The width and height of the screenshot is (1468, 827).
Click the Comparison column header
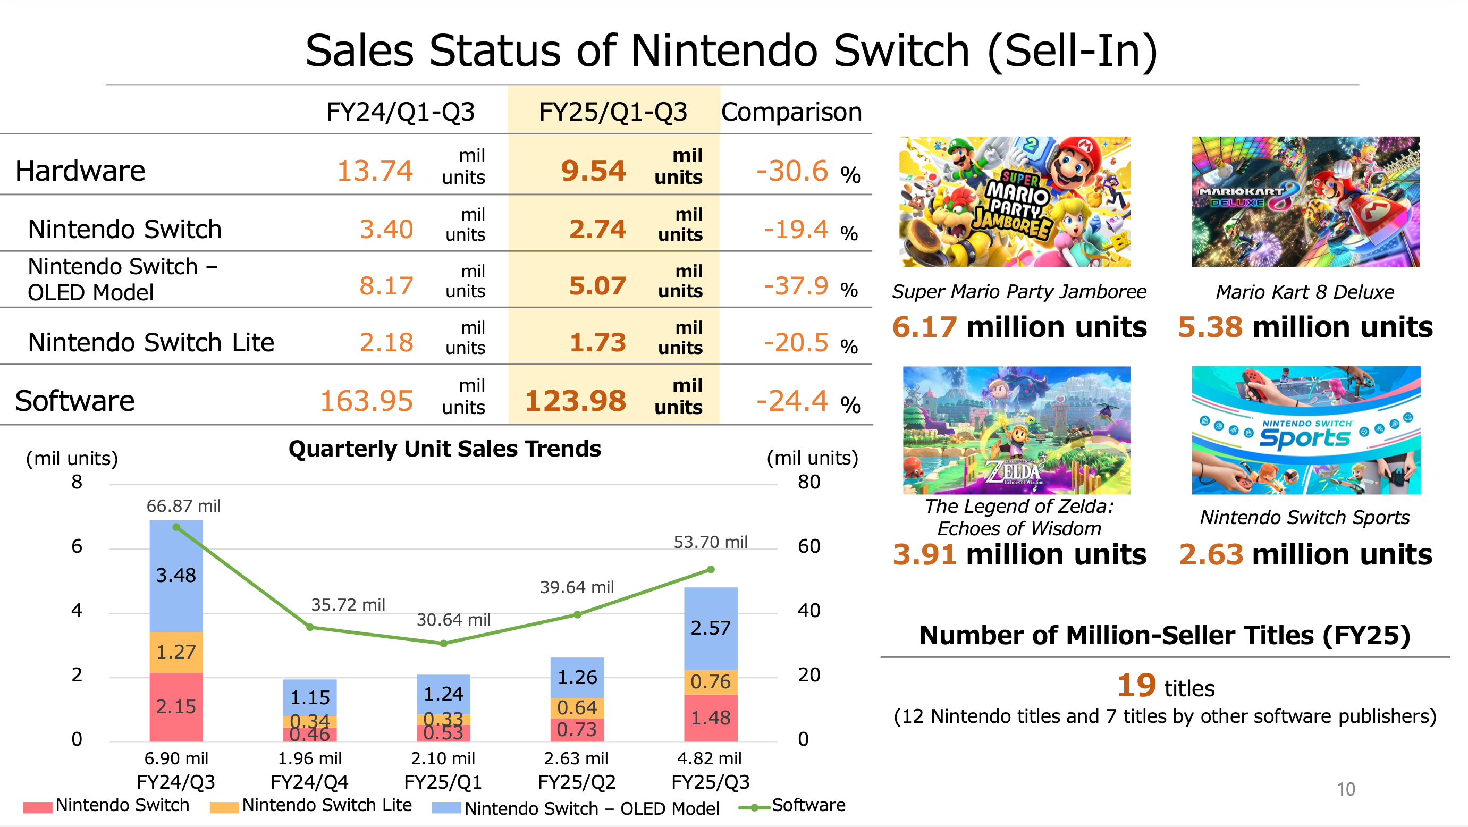pyautogui.click(x=791, y=112)
